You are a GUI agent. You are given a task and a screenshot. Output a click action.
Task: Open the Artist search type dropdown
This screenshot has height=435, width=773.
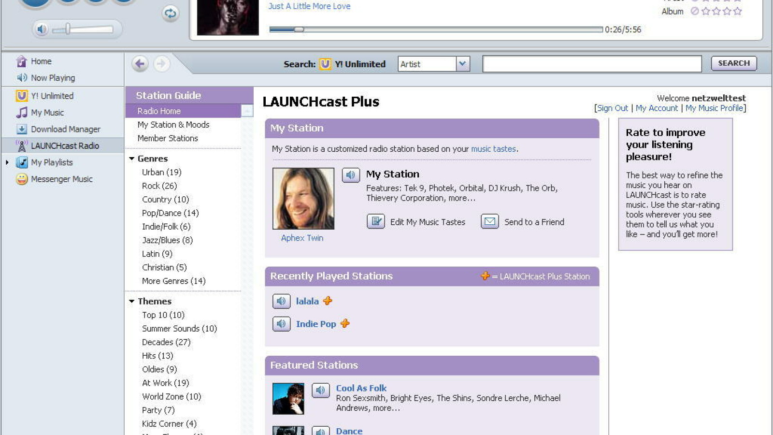point(462,64)
